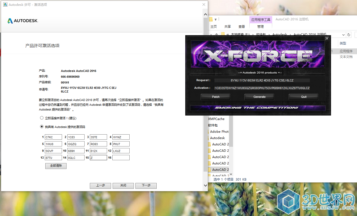Click the Autodesk logo in the license dialog
This screenshot has height=216, width=357.
(23, 21)
